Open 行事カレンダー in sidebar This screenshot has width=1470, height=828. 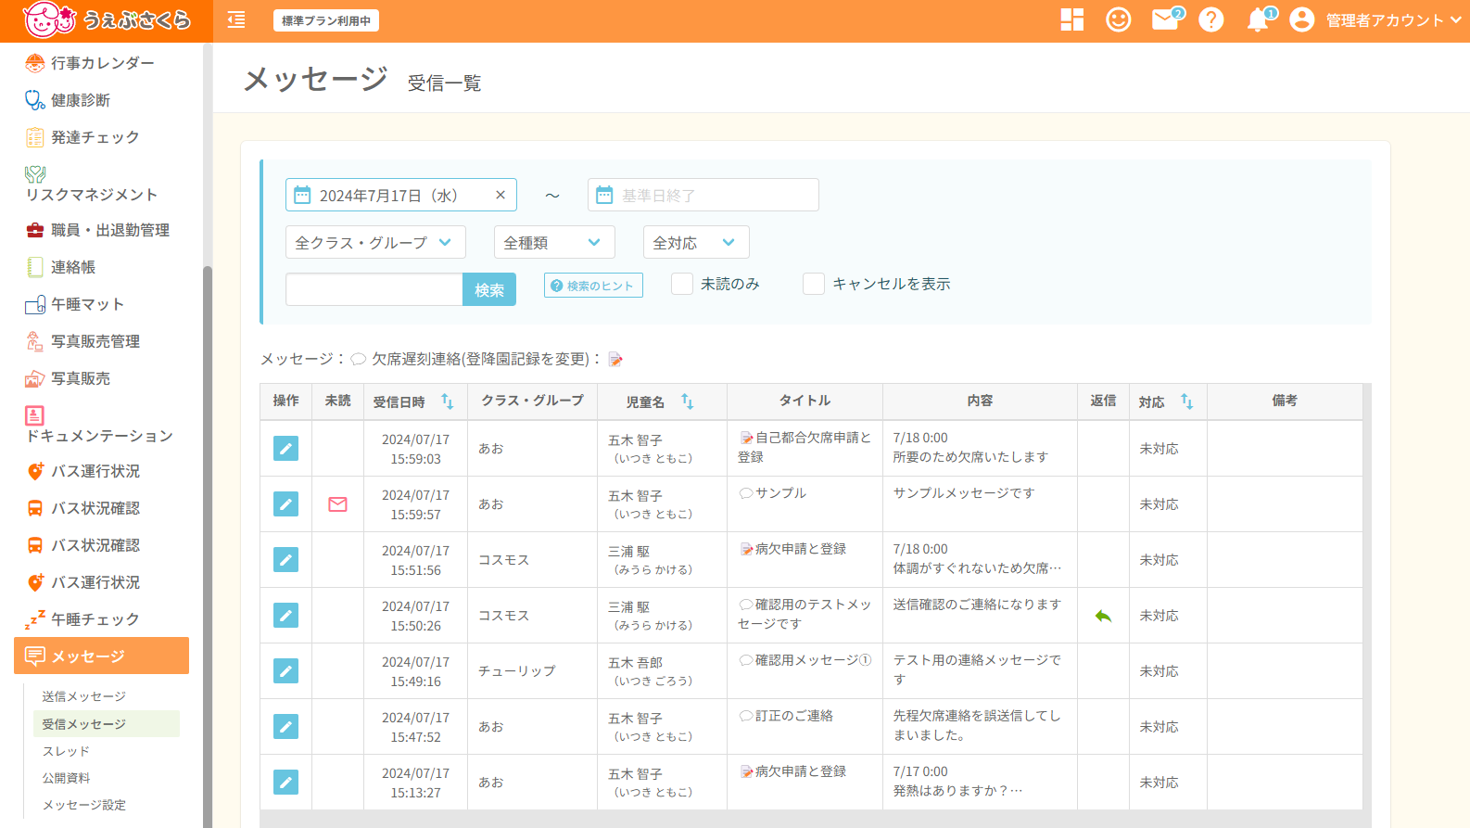[x=102, y=63]
